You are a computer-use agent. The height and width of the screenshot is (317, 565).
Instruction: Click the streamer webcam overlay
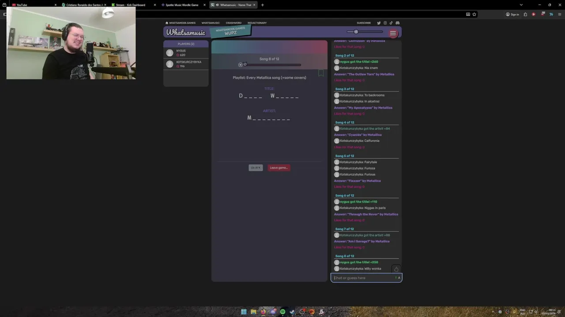[x=71, y=43]
